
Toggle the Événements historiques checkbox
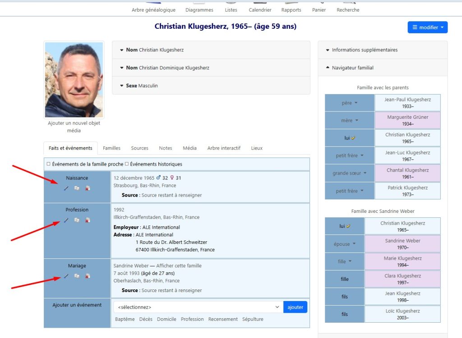(x=127, y=164)
